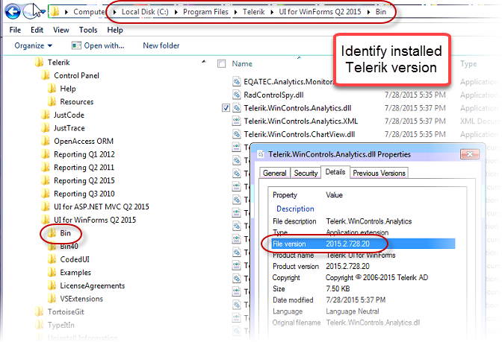Image resolution: width=502 pixels, height=342 pixels.
Task: Select the Date modified row in Details
Action: pos(363,300)
